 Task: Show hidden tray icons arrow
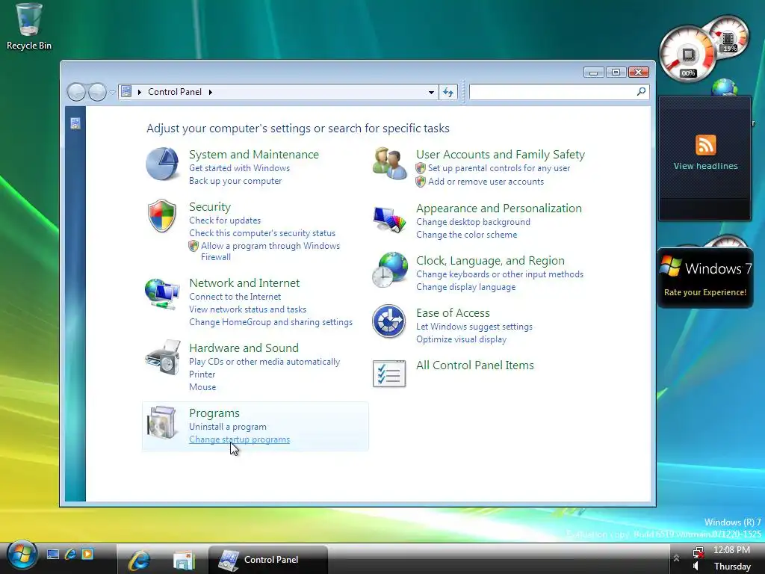point(676,558)
